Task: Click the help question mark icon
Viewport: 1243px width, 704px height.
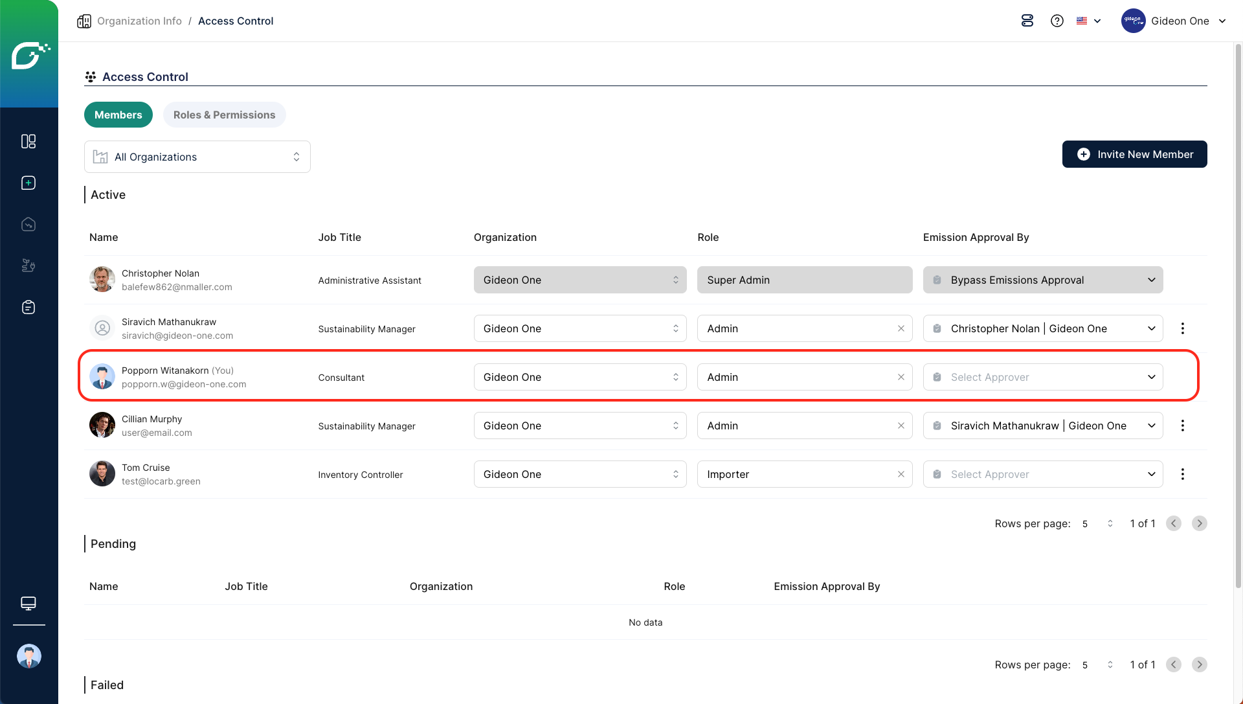Action: click(1057, 21)
